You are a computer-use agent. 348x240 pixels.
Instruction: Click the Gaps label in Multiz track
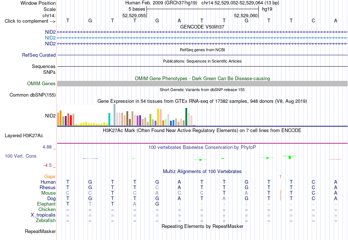(50, 176)
